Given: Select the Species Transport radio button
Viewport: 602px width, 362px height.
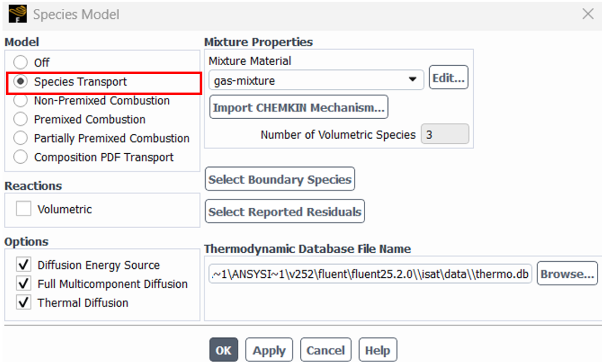Looking at the screenshot, I should 21,81.
